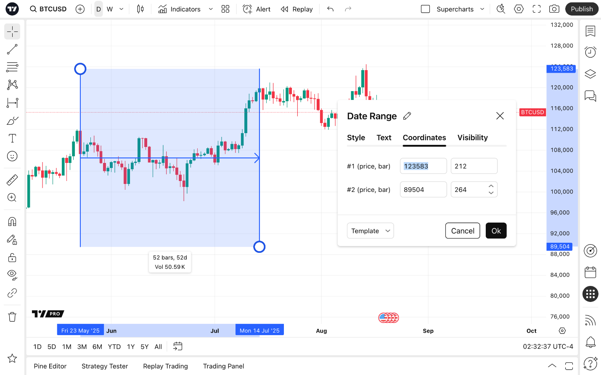Toggle the Supercharts layout checkbox

click(426, 9)
